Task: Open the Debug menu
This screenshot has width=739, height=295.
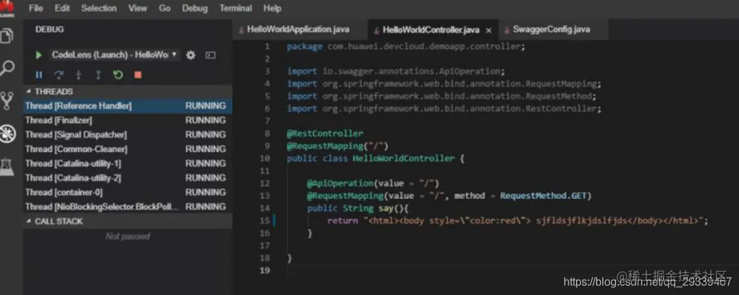Action: [195, 8]
